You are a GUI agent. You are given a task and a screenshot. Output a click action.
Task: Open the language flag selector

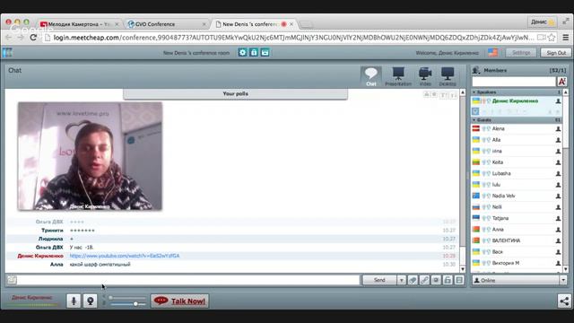[x=492, y=52]
